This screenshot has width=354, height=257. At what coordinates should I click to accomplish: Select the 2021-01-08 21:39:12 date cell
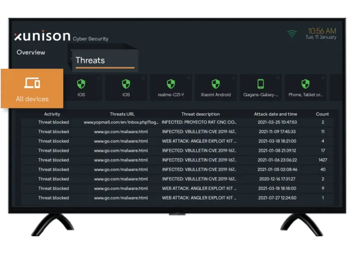coord(277,151)
